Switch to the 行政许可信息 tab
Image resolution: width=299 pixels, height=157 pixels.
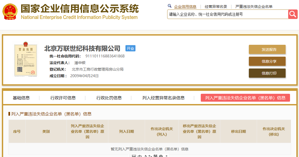tap(63, 98)
